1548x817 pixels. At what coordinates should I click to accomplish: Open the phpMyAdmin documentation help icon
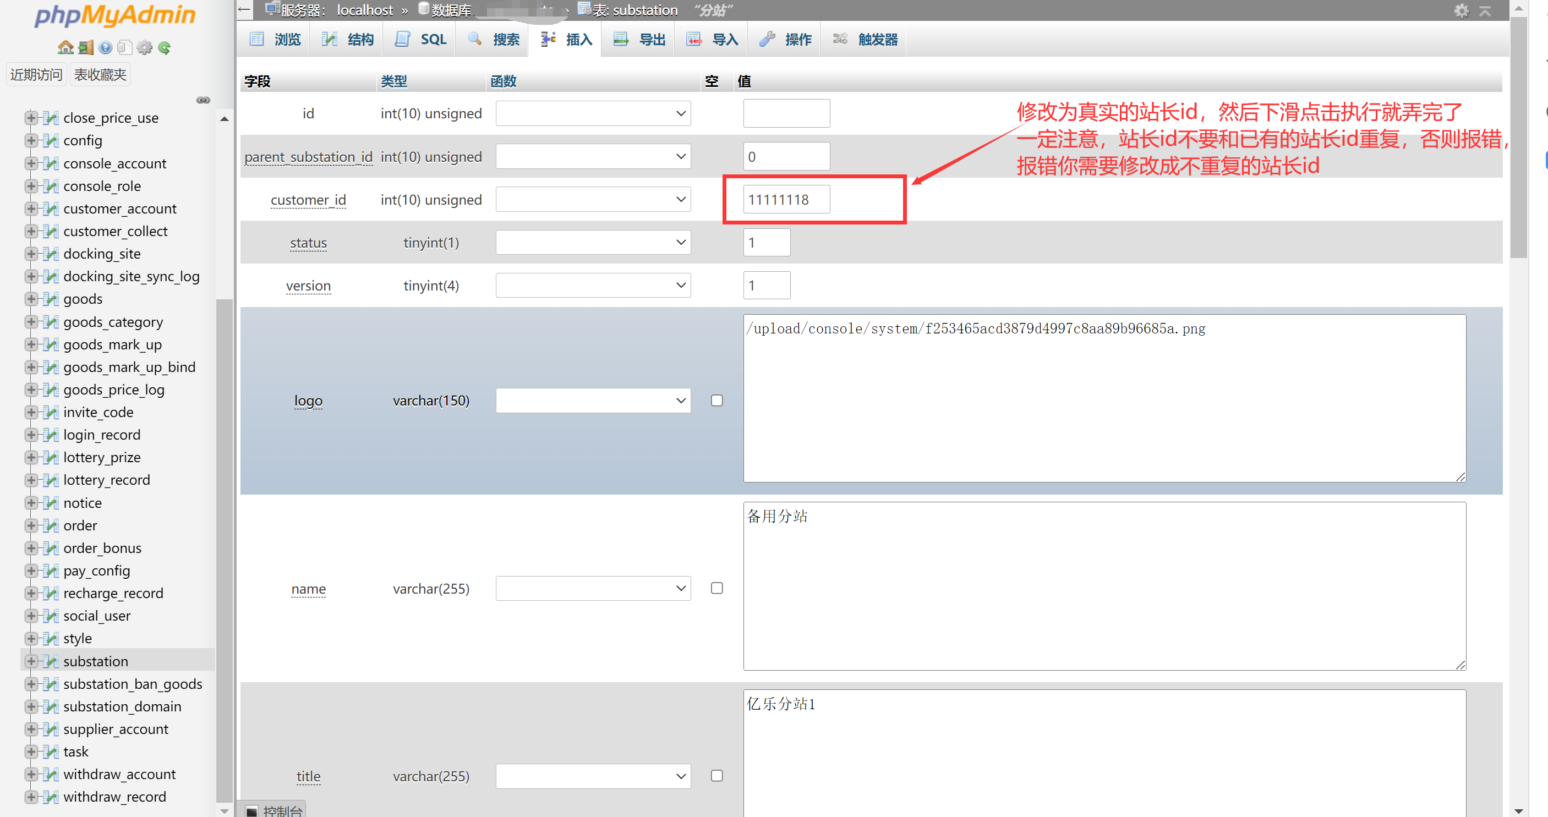click(x=105, y=47)
